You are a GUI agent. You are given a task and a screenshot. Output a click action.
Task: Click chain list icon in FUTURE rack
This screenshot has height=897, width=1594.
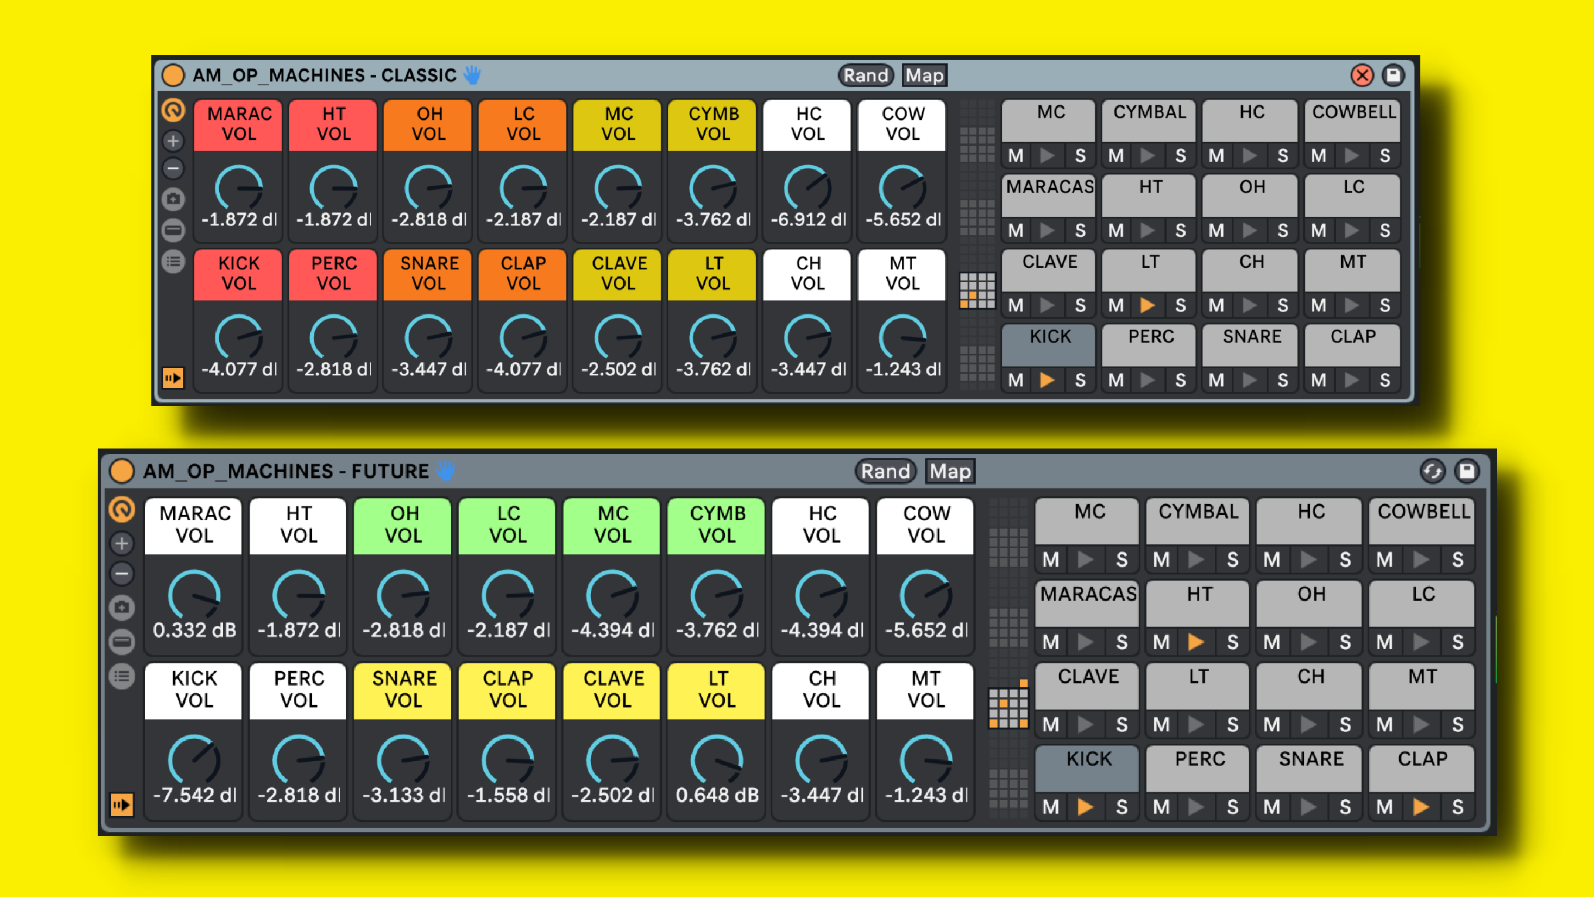[x=122, y=676]
